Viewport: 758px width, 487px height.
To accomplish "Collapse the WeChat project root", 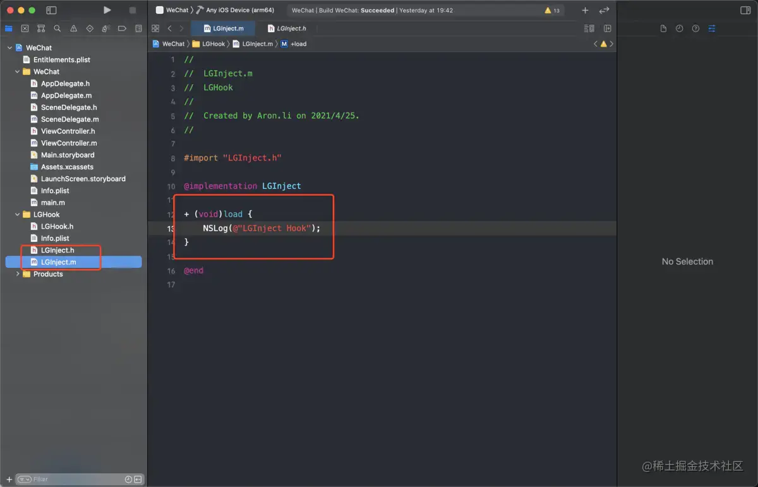I will coord(9,48).
